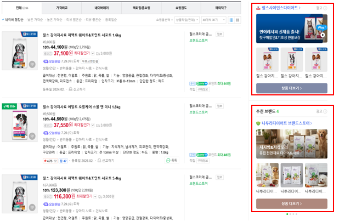Go to first carousel page dot under 추천 브랜드
The image size is (339, 221).
click(287, 214)
